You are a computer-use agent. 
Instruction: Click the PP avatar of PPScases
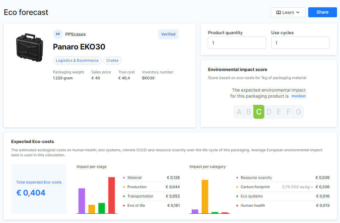coord(58,34)
